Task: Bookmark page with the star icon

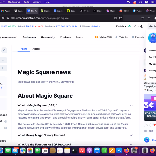Action: pos(120,18)
